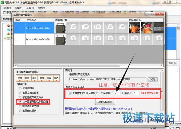The image size is (181, 129).
Task: Click the 产品名称 column header
Action: click(x=31, y=20)
